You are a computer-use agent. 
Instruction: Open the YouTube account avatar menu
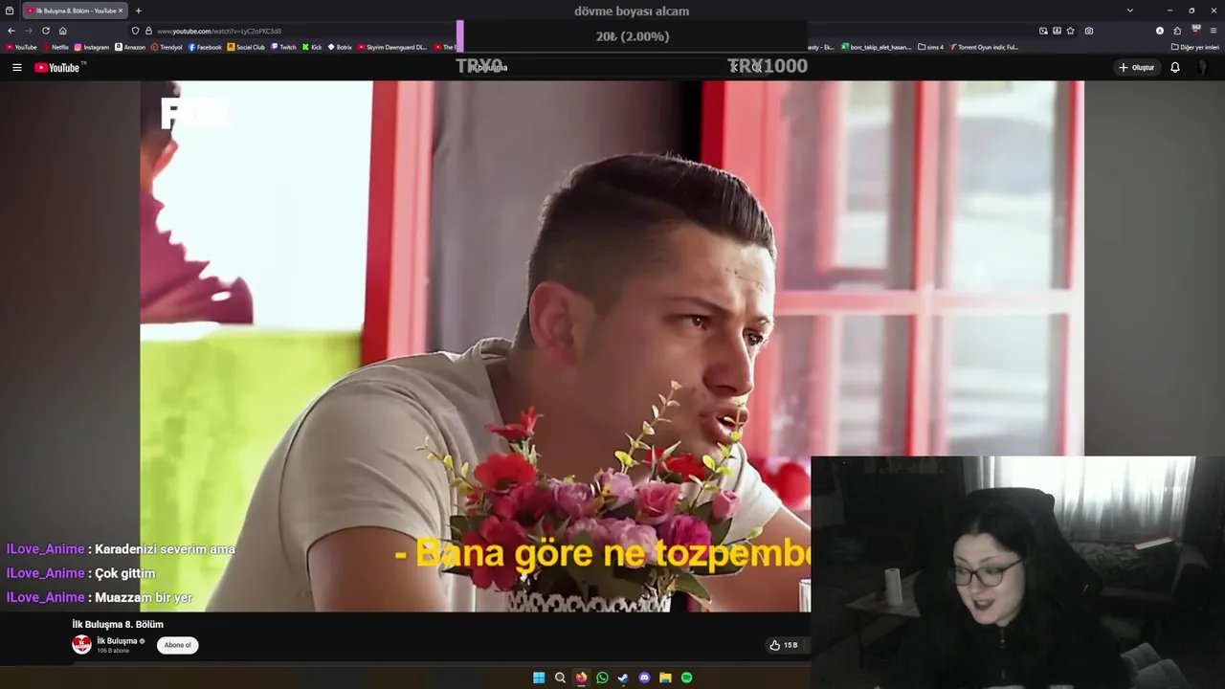(1203, 67)
